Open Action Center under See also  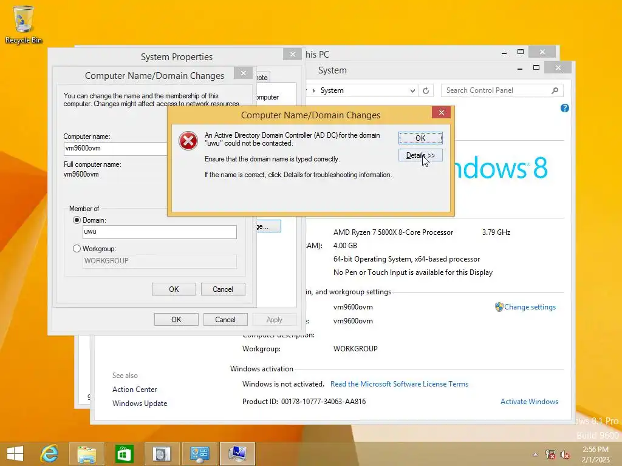tap(134, 390)
